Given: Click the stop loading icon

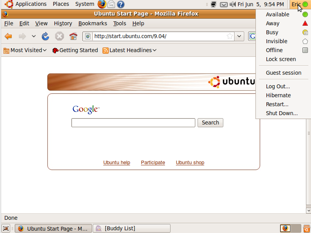Looking at the screenshot, I should click(59, 36).
